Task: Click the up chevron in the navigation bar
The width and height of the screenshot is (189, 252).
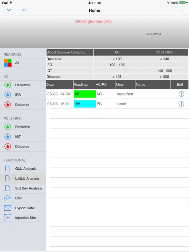Action: click(24, 10)
